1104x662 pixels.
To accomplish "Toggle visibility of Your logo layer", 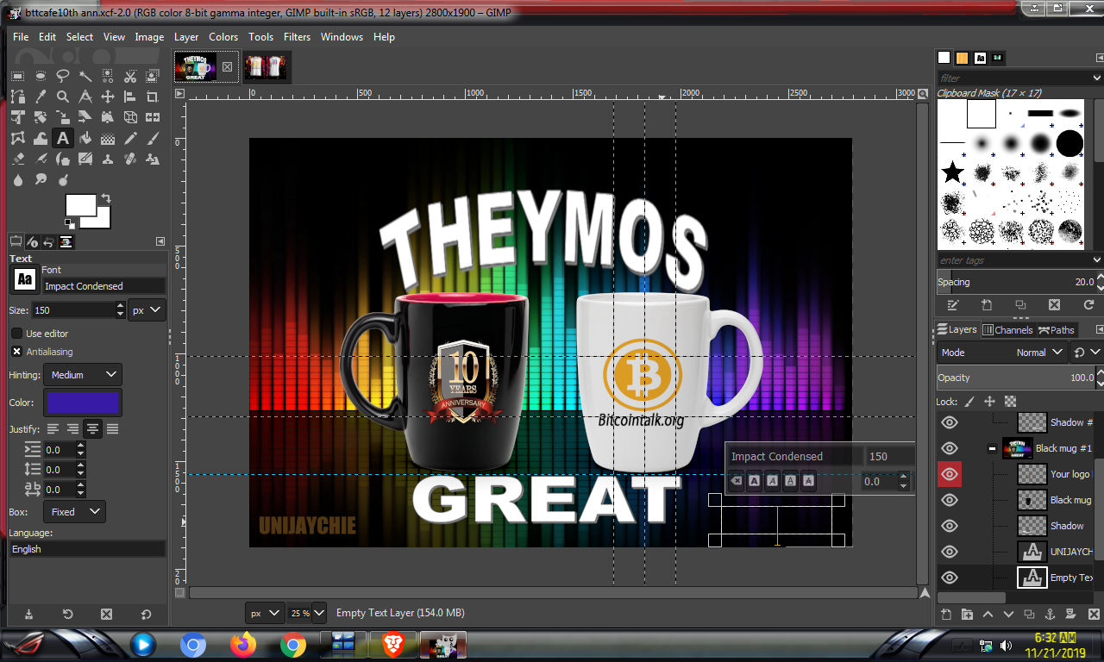I will pyautogui.click(x=950, y=474).
